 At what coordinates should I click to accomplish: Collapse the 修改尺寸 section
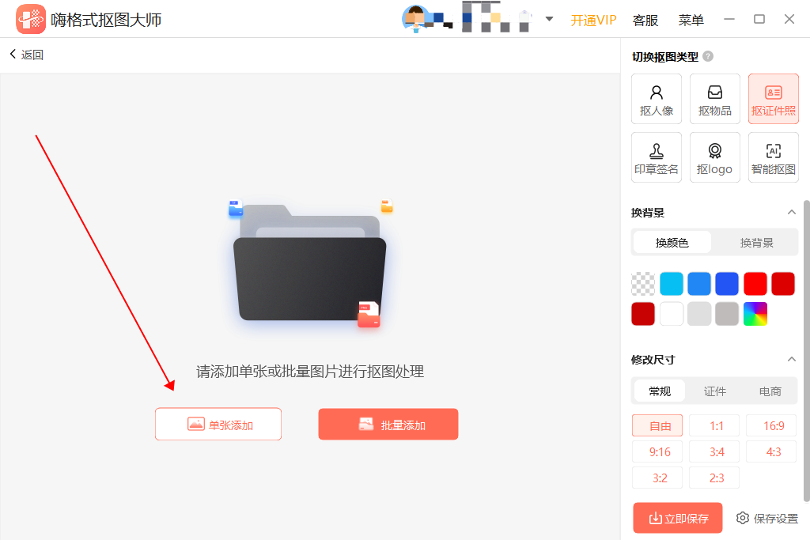[x=791, y=359]
